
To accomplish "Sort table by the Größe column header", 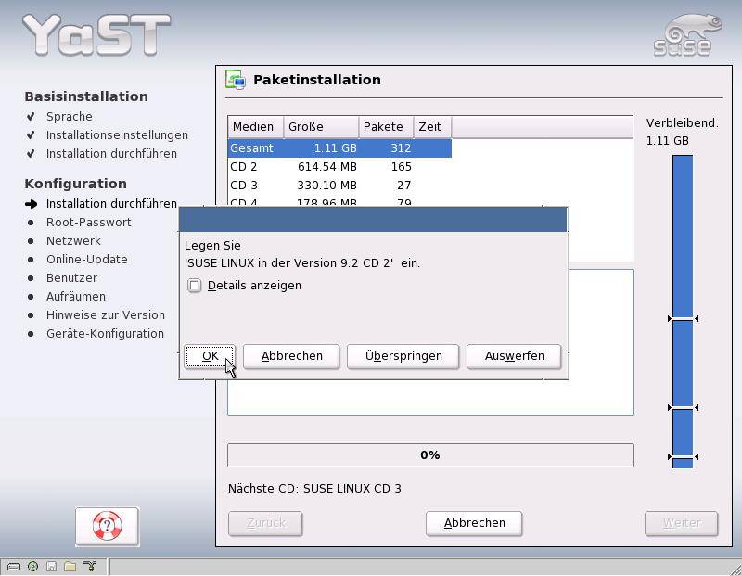I will point(321,127).
